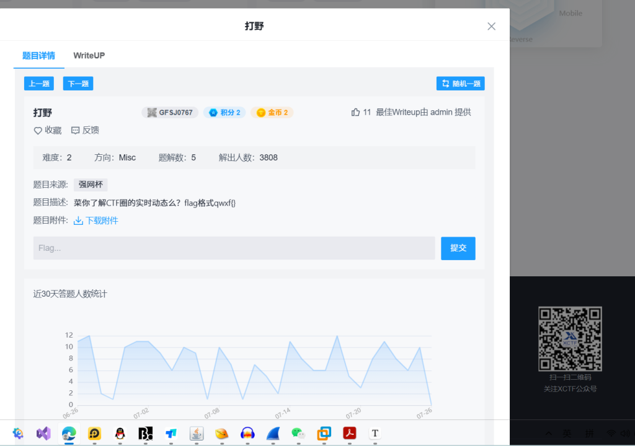Expand system tray hidden icons chevron
The height and width of the screenshot is (446, 635).
(549, 433)
